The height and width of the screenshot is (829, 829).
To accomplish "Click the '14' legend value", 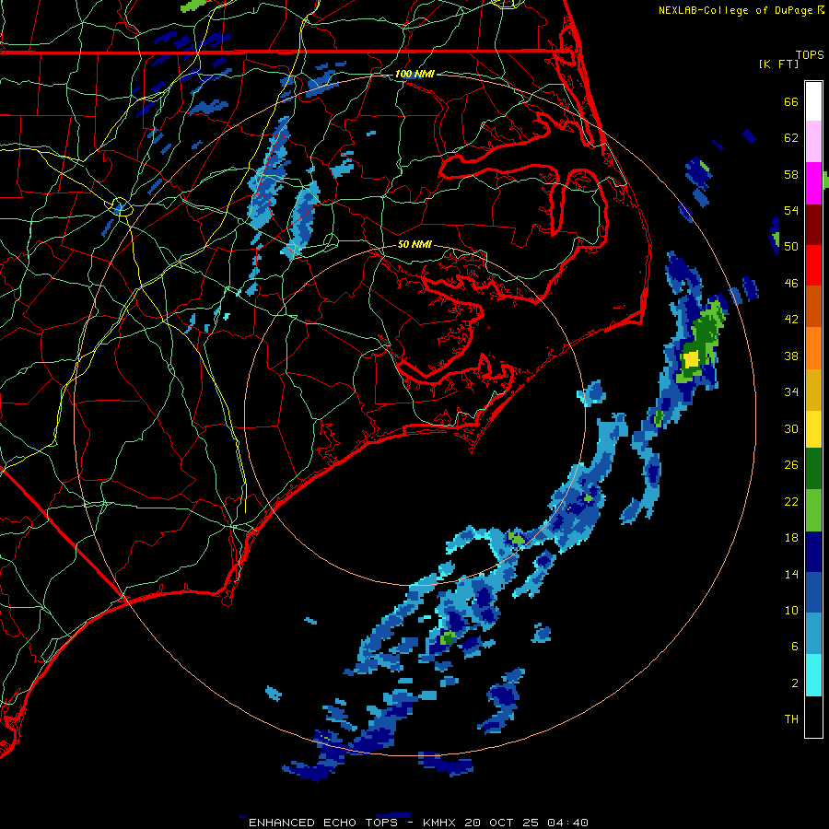I will (791, 574).
